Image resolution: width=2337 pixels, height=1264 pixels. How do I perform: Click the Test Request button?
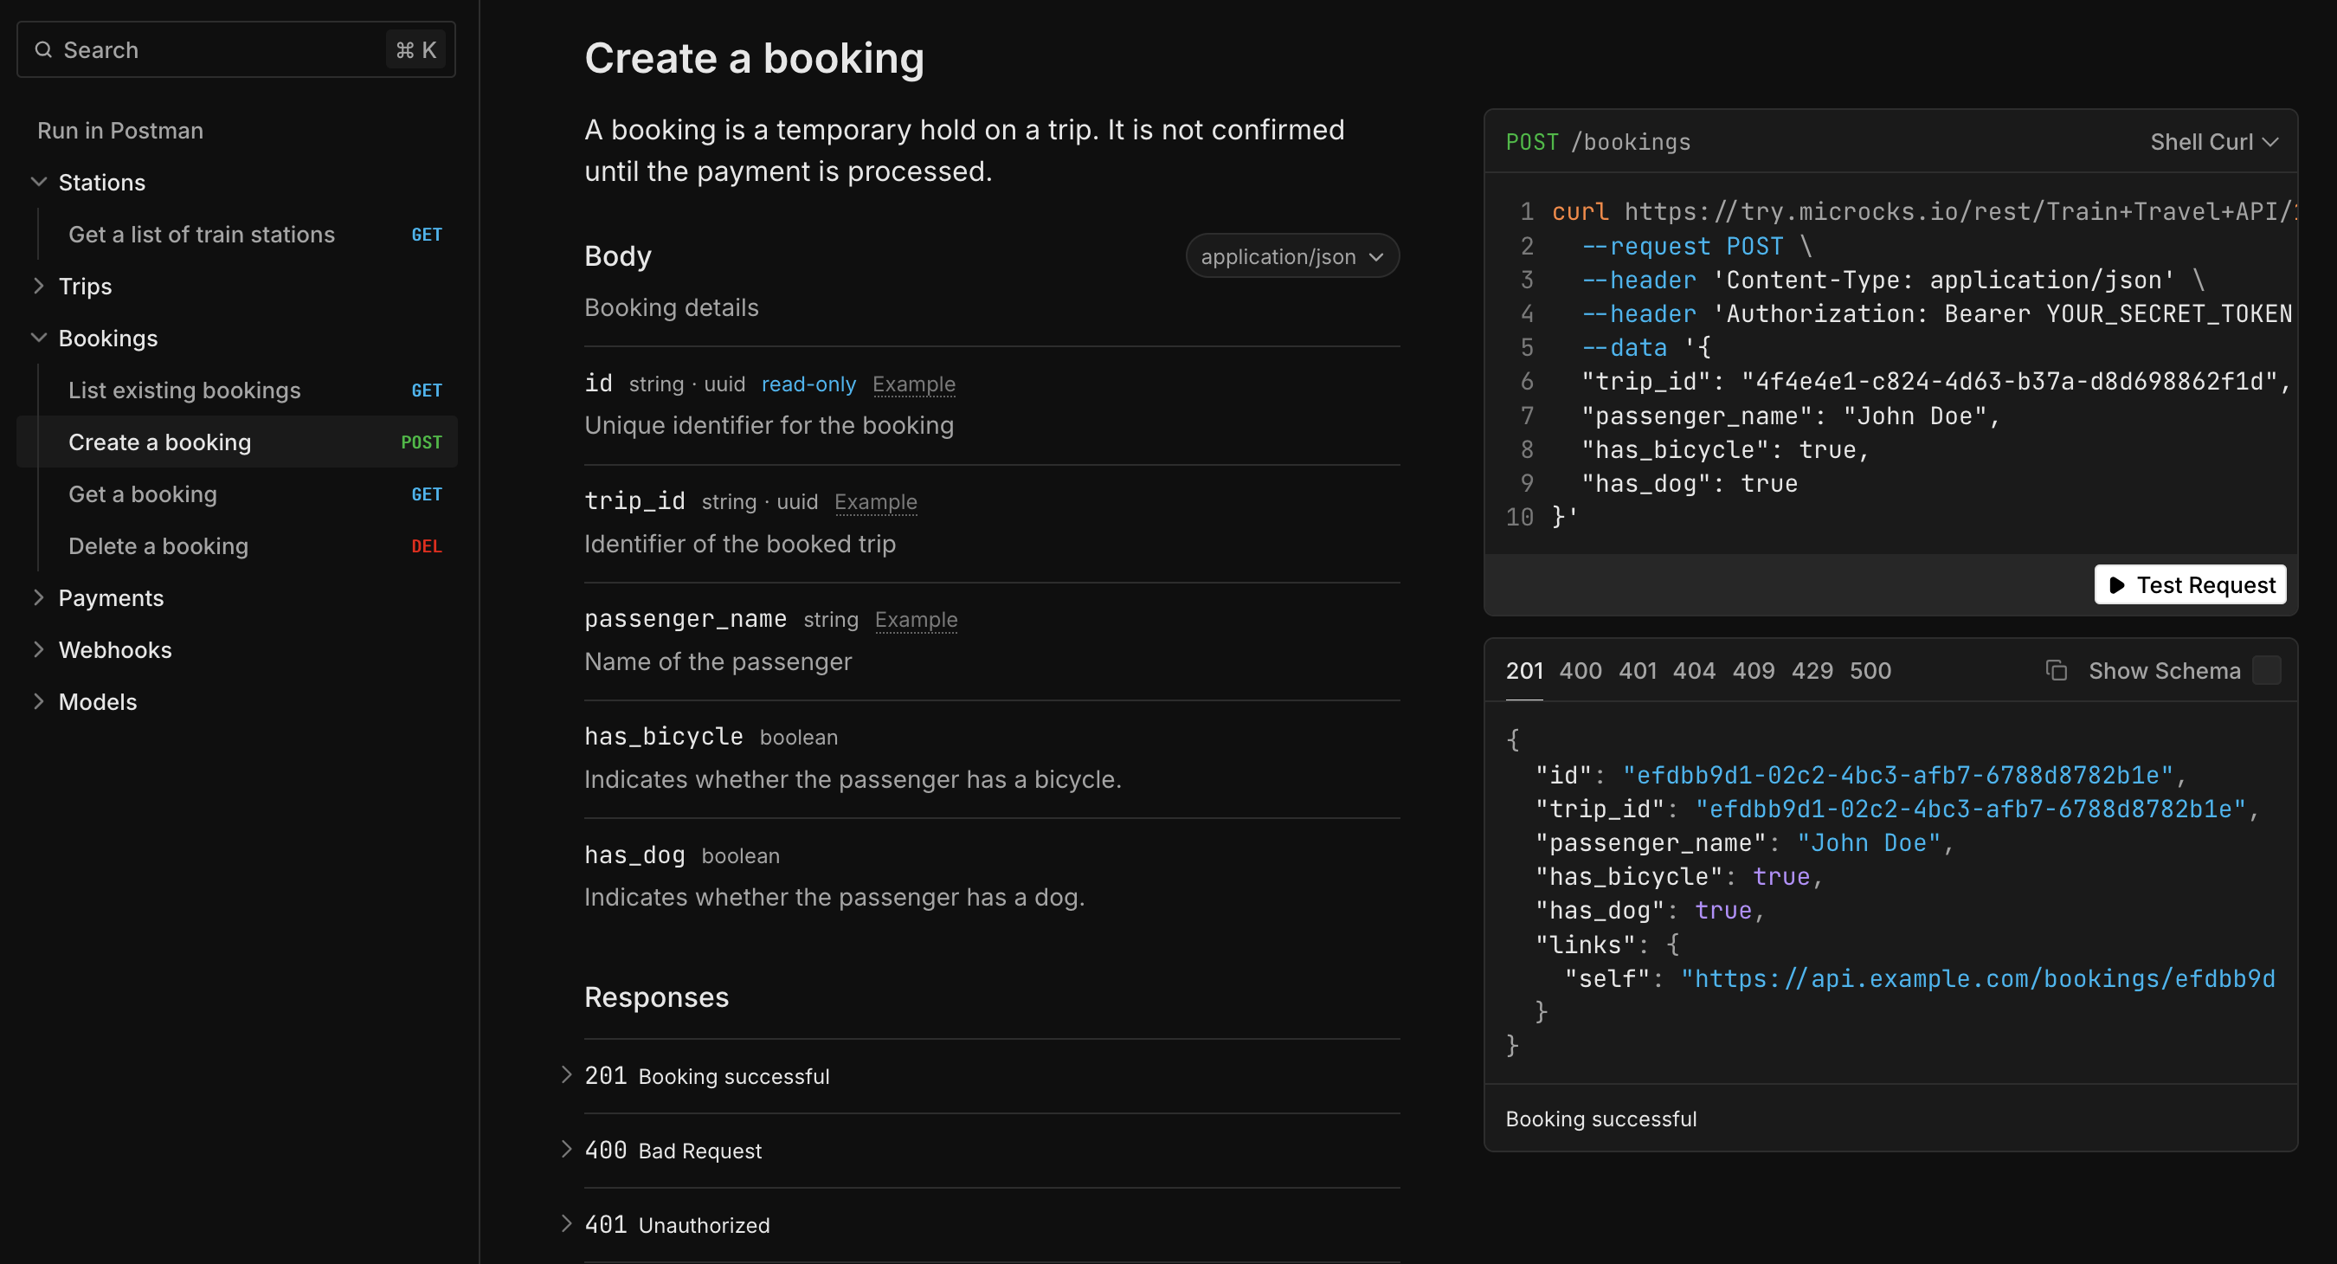pyautogui.click(x=2189, y=584)
